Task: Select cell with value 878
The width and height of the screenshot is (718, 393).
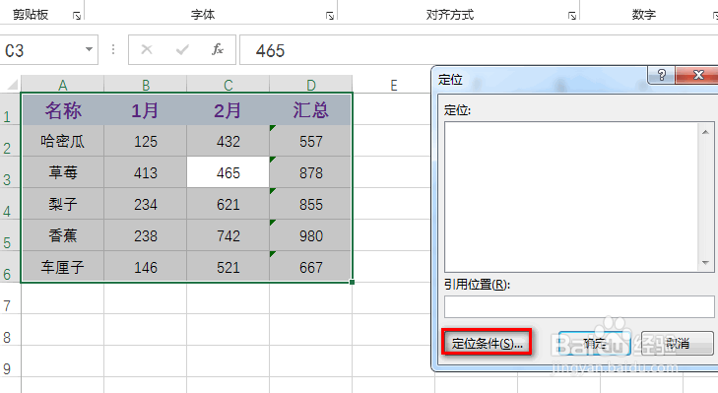Action: pos(311,172)
